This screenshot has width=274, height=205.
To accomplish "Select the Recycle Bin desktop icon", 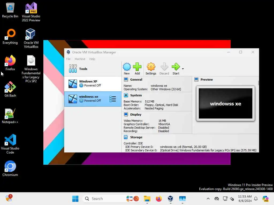I will coord(10,10).
